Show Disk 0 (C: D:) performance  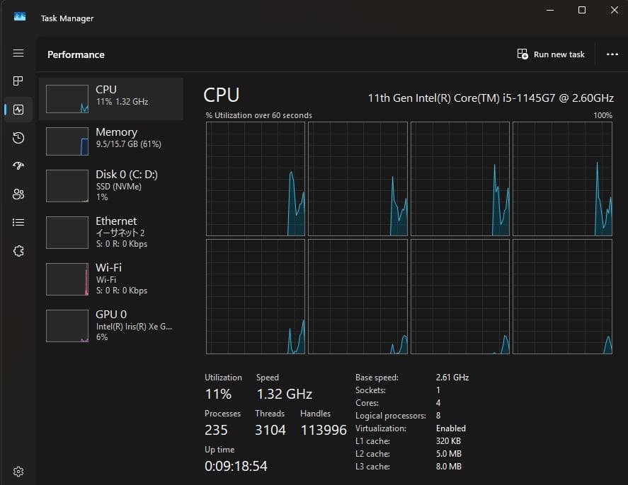click(111, 185)
